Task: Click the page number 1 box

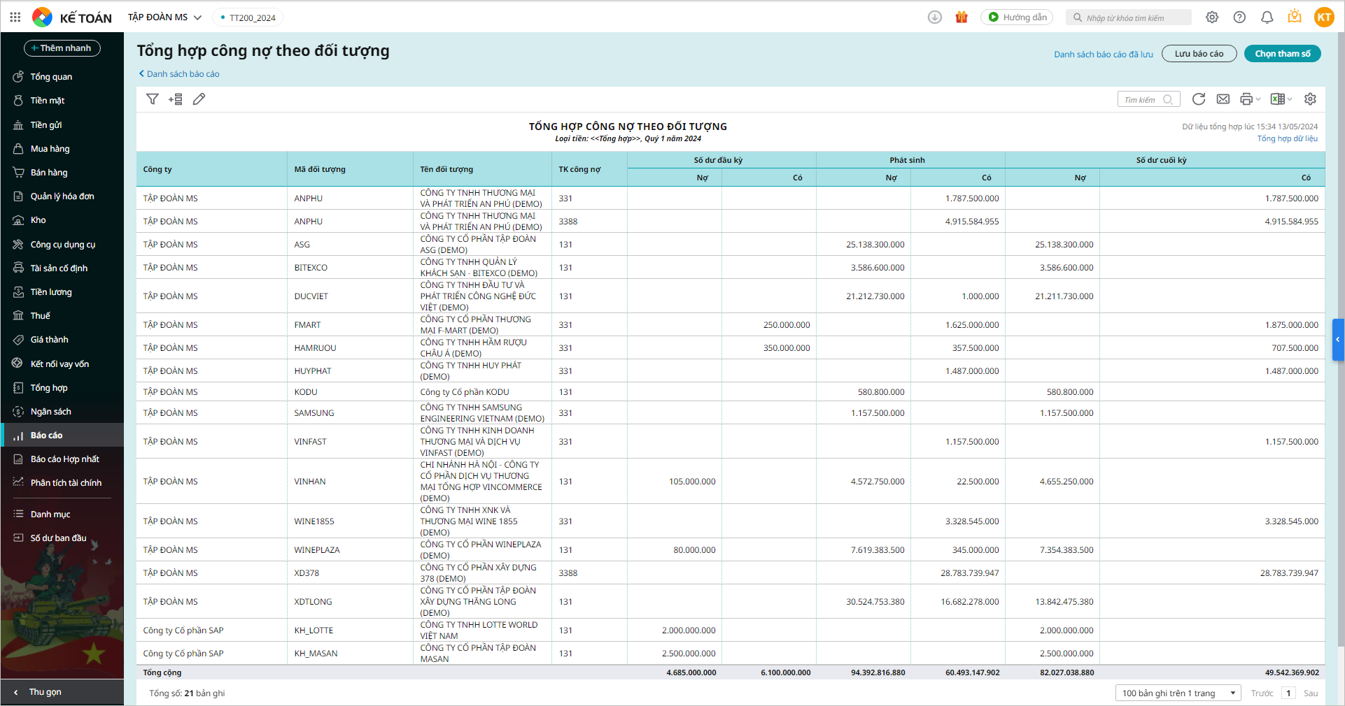Action: pos(1288,693)
